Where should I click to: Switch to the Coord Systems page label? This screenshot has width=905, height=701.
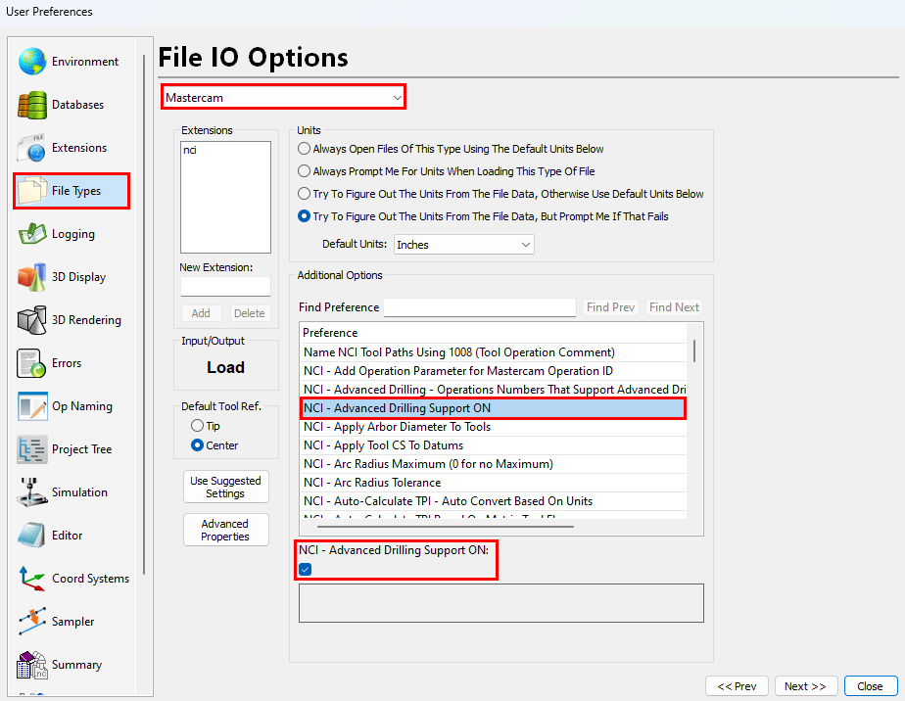tap(91, 578)
